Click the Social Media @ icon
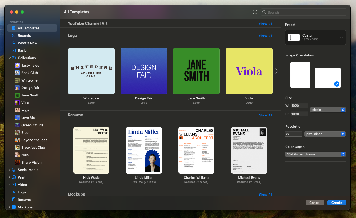Screen dimensions: 356x218 tap(14, 170)
